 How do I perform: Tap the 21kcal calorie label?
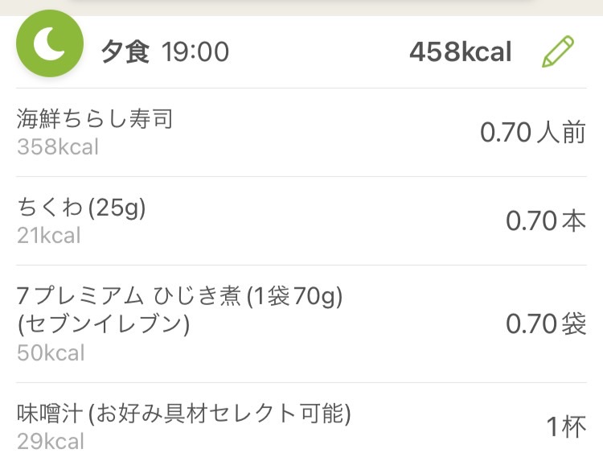49,235
